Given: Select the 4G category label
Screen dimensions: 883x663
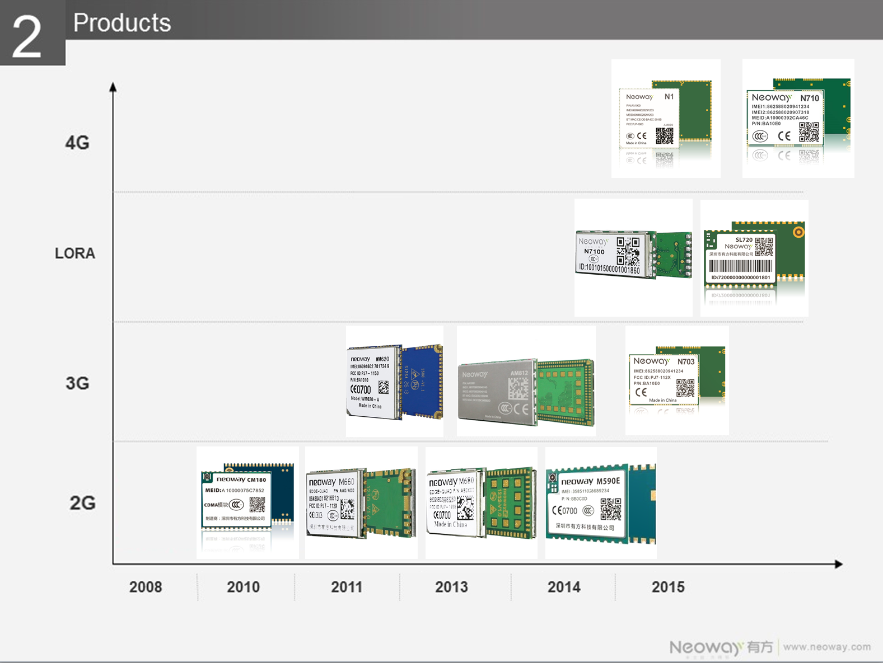Looking at the screenshot, I should [77, 143].
